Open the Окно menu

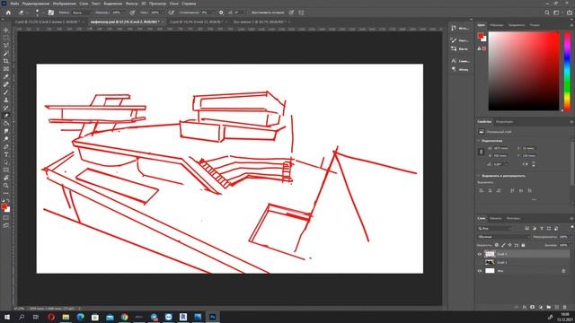[174, 4]
